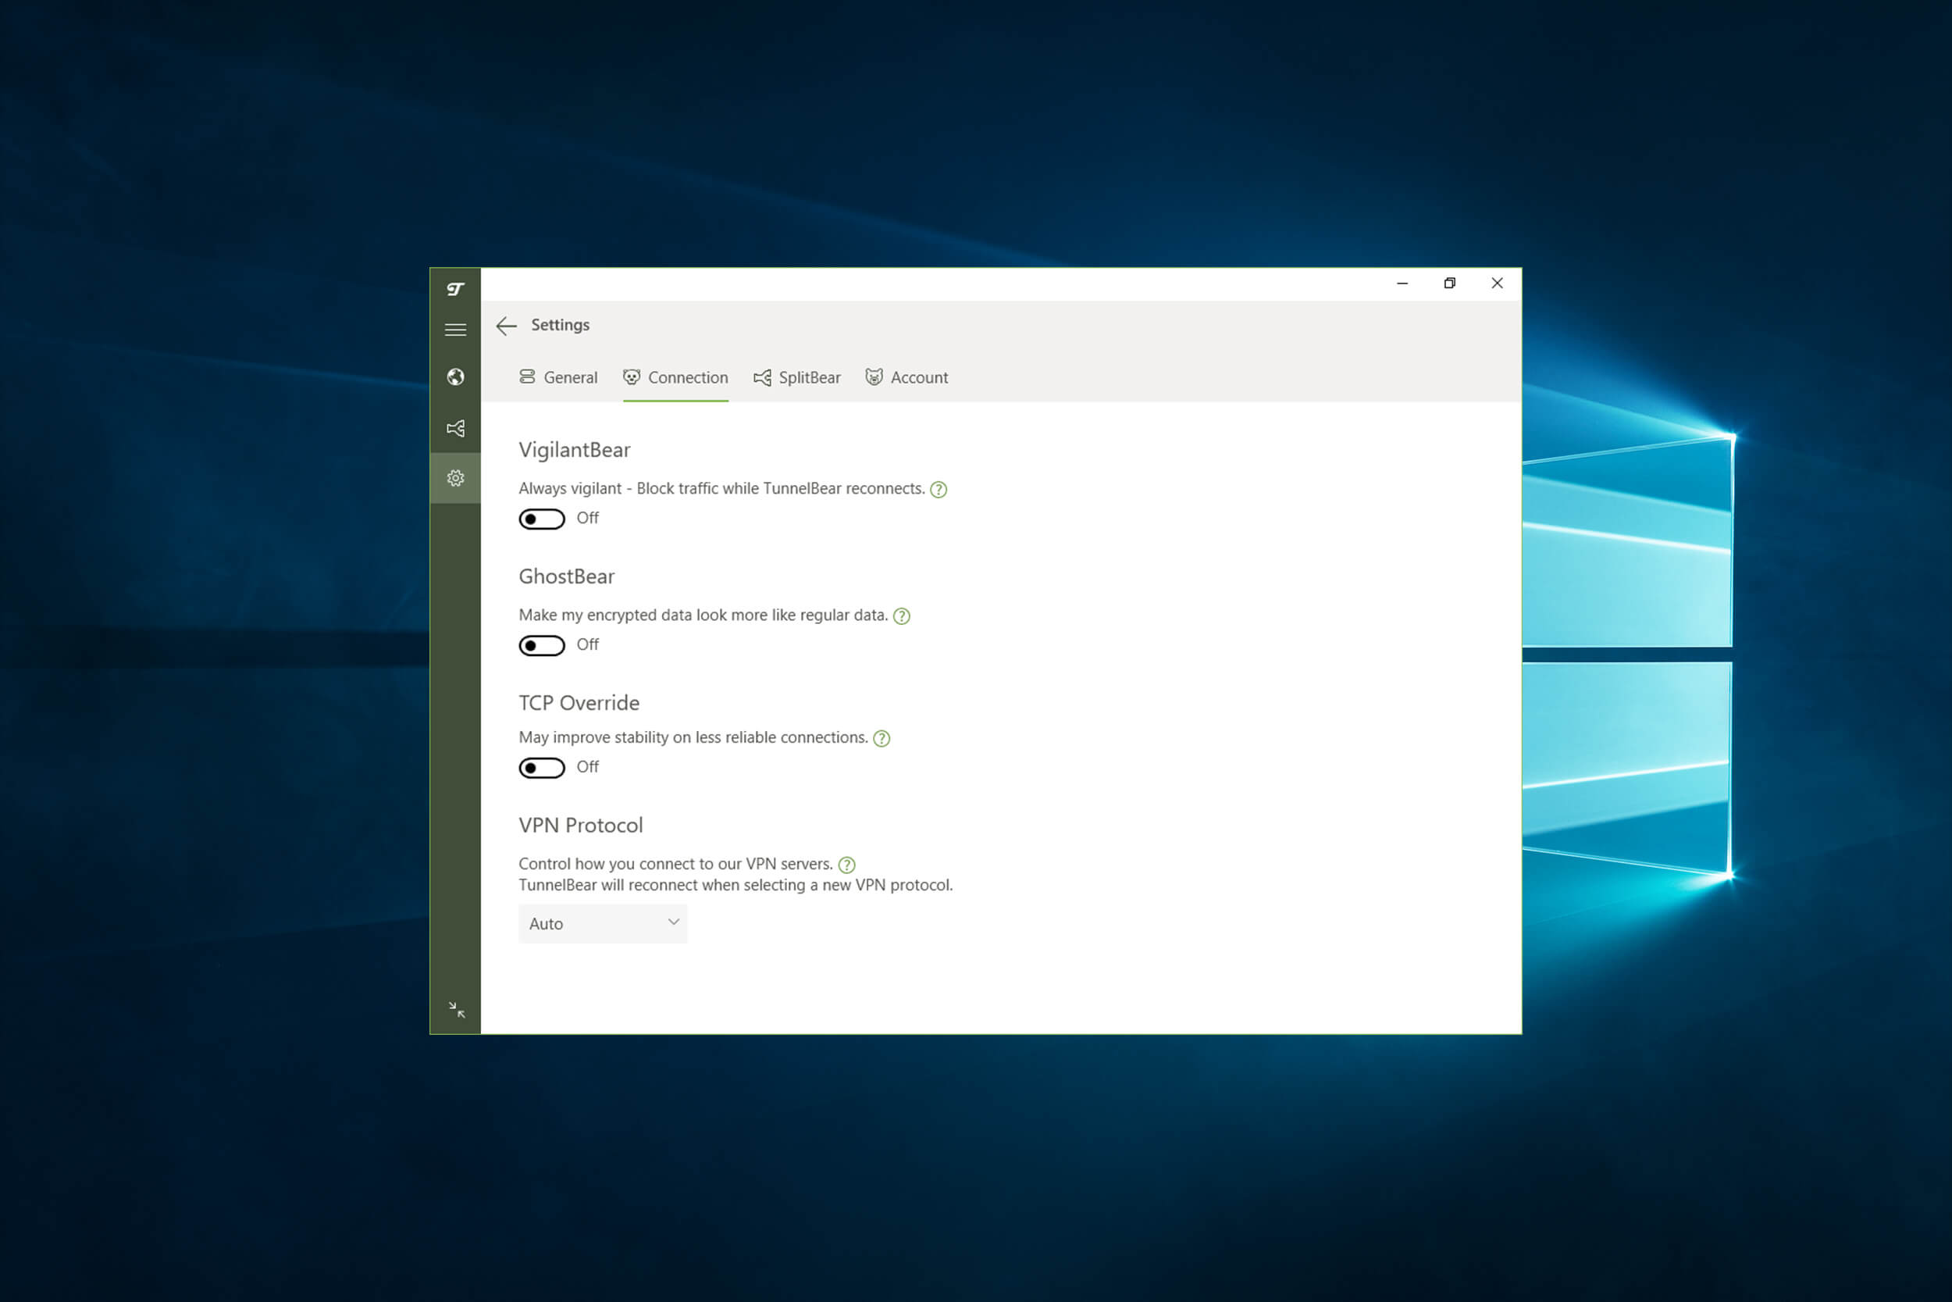Image resolution: width=1952 pixels, height=1302 pixels.
Task: Open the hamburger menu in sidebar
Action: point(454,330)
